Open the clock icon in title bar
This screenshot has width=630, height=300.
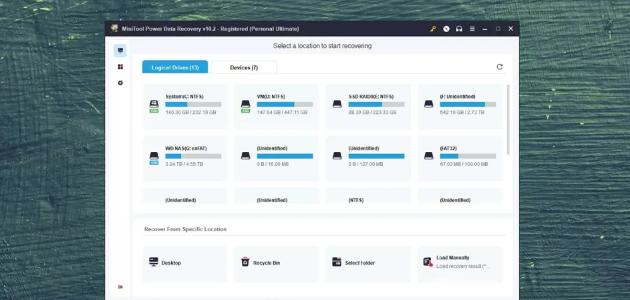coord(446,29)
